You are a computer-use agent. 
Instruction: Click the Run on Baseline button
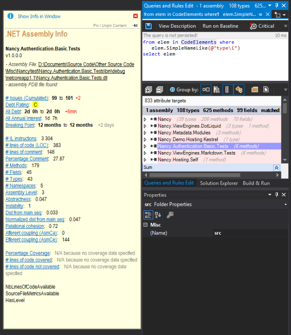[221, 26]
